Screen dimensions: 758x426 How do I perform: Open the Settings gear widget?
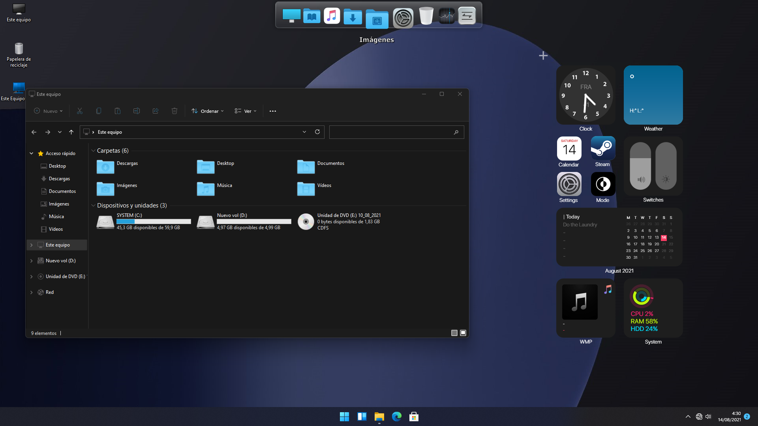(x=569, y=184)
